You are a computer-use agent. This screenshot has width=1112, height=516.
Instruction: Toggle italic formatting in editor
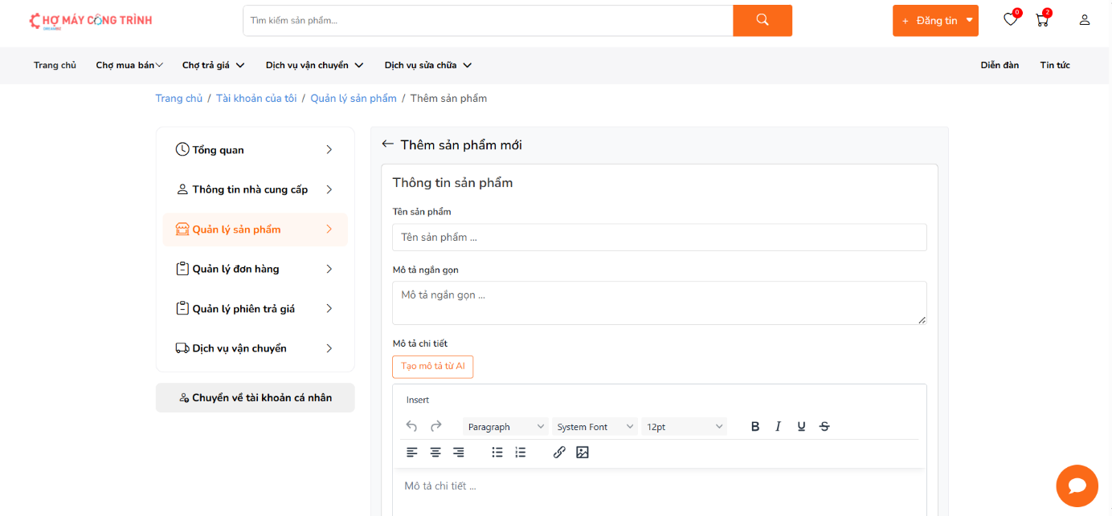pos(778,426)
